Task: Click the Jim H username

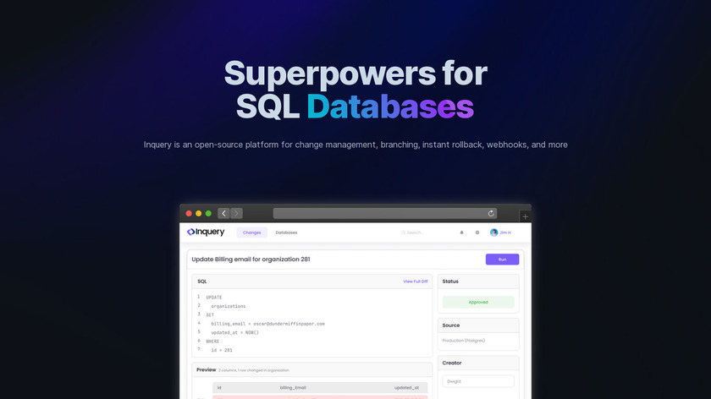Action: [505, 232]
